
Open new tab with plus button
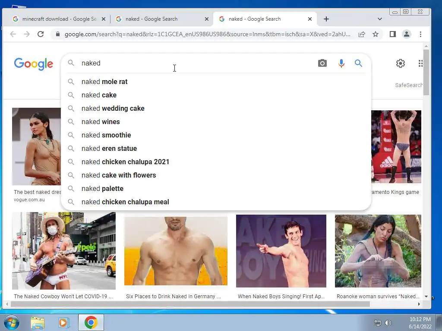326,19
